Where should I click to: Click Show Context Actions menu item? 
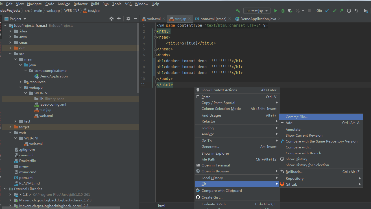tap(237, 90)
